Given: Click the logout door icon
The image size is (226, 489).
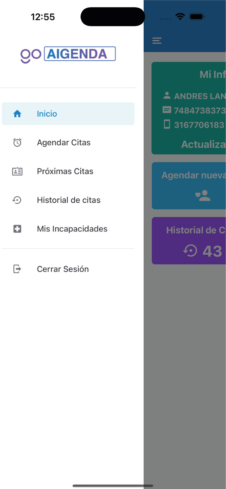Looking at the screenshot, I should [x=17, y=269].
